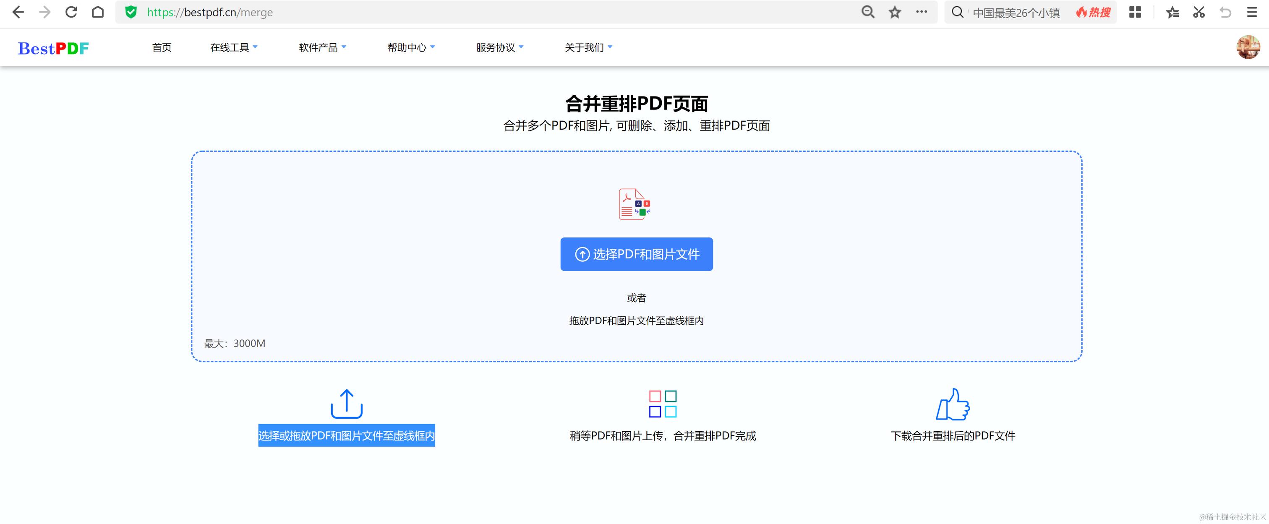
Task: Open the three-dots more options icon
Action: (922, 12)
